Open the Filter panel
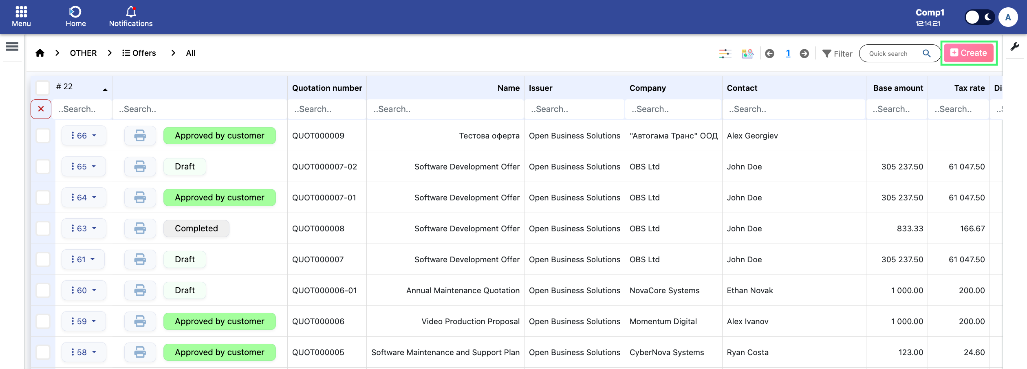 pos(837,53)
